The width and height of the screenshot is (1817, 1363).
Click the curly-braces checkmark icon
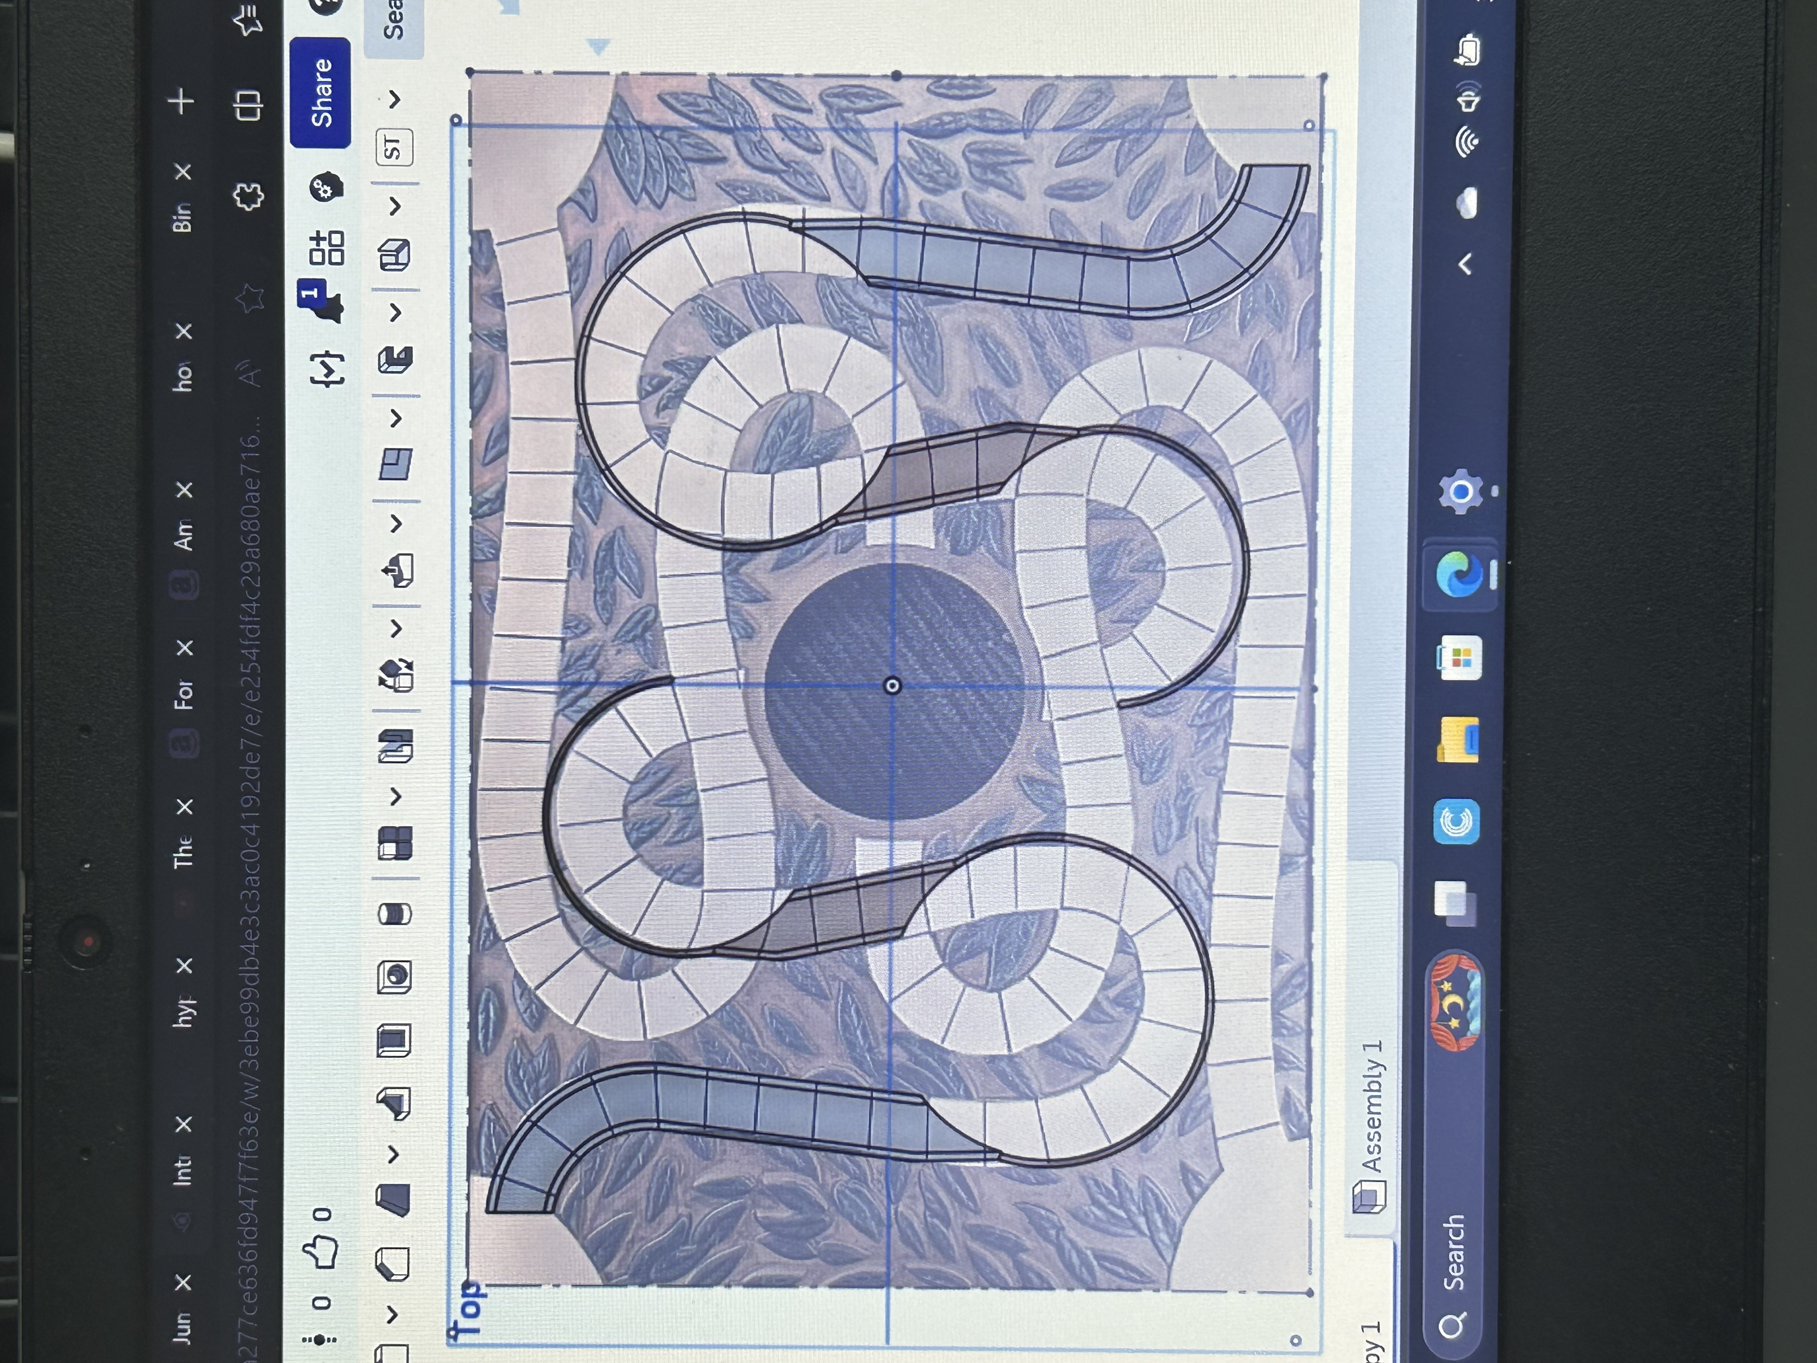328,369
